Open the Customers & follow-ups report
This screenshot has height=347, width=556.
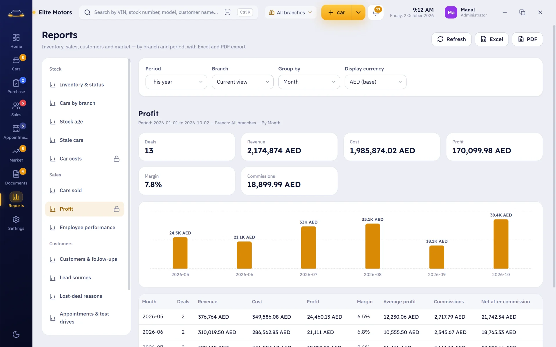(x=85, y=259)
